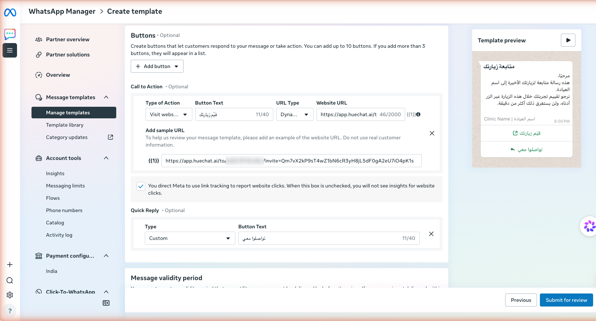This screenshot has height=321, width=596.
Task: Collapse the Payment configuration section
Action: [106, 255]
